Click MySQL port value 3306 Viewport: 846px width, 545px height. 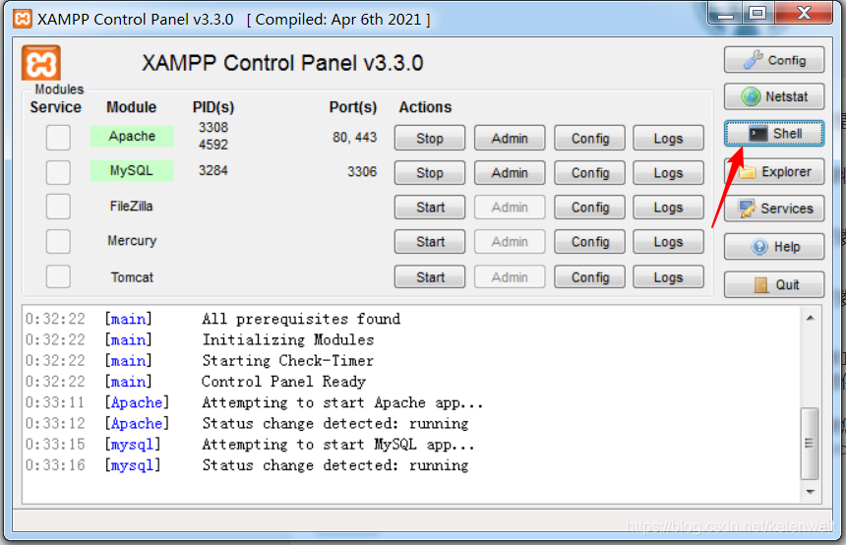[x=362, y=171]
